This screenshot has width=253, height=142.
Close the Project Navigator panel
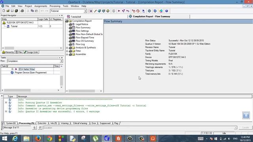point(62,15)
